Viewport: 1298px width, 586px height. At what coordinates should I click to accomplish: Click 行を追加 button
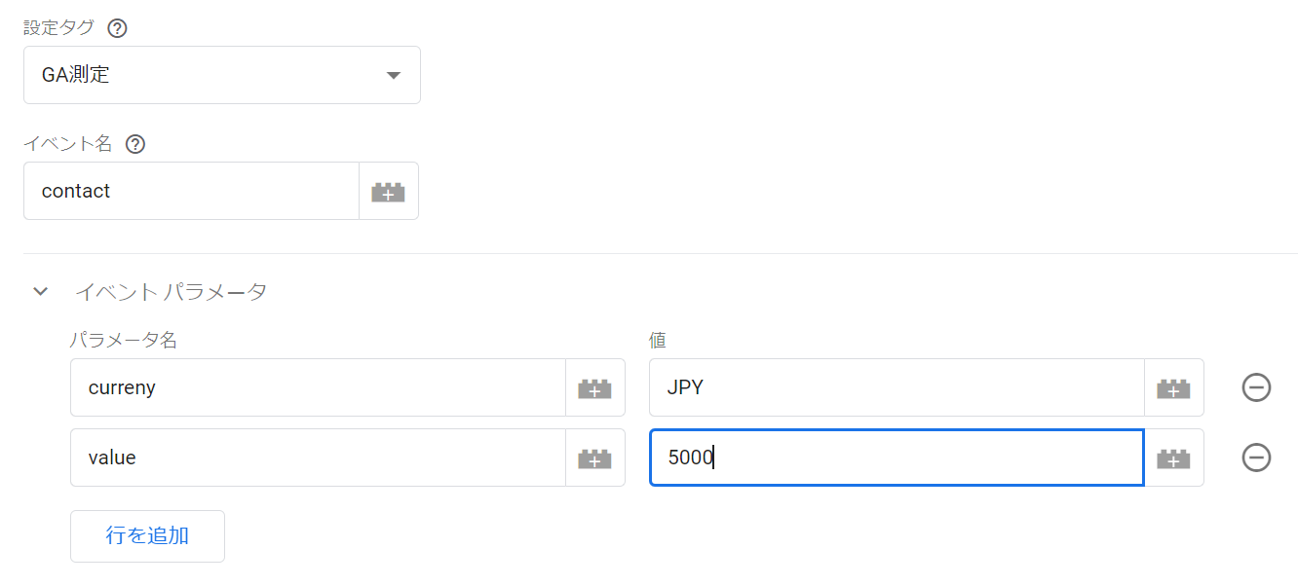[x=147, y=535]
